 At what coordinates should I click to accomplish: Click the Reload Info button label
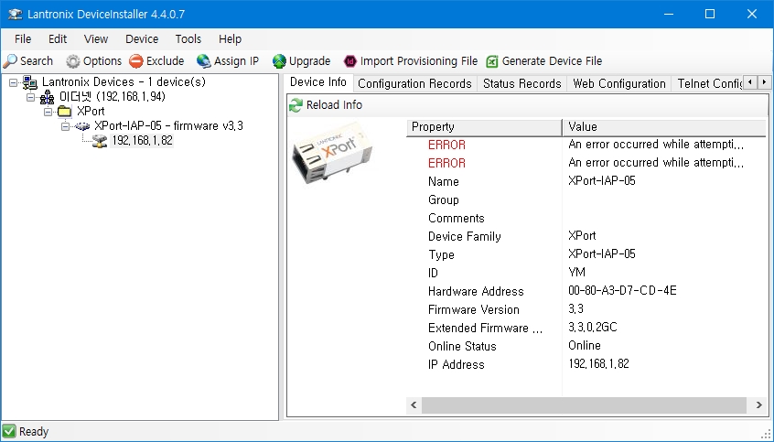334,105
